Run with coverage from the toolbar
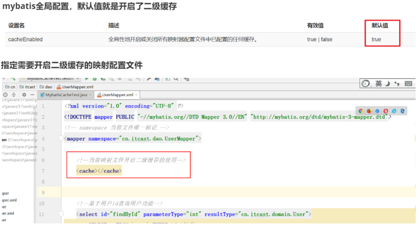This screenshot has height=226, width=418. tap(103, 79)
